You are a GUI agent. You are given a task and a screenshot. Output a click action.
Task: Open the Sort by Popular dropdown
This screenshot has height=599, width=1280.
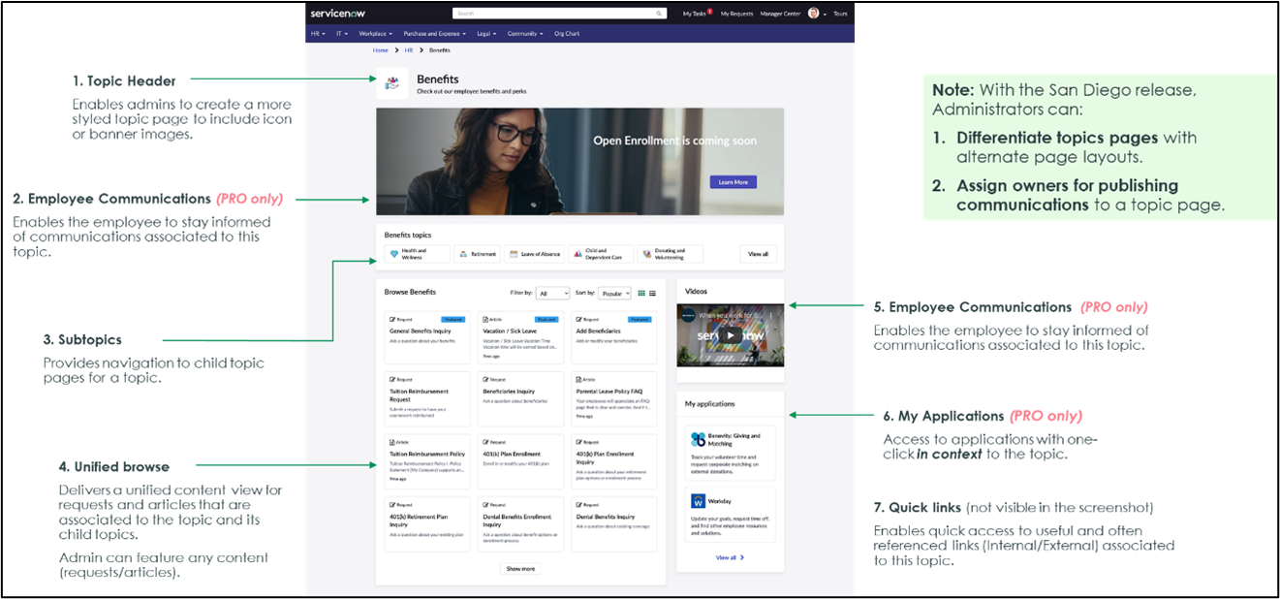point(614,292)
